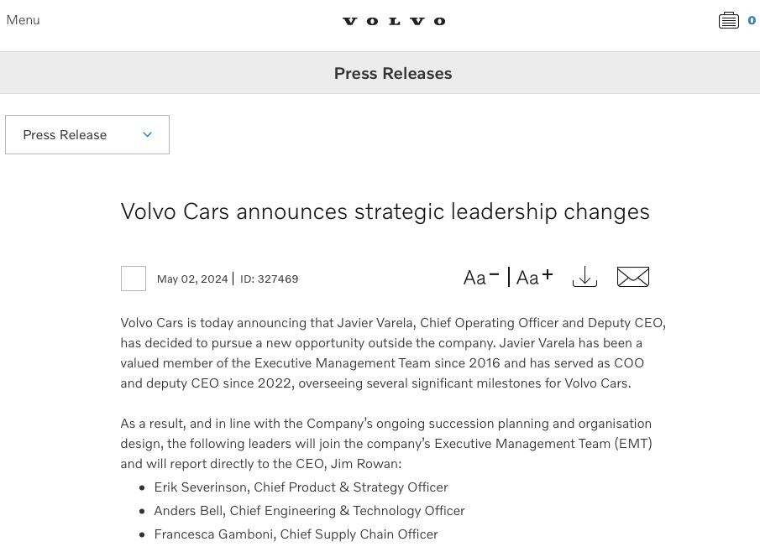The height and width of the screenshot is (552, 760).
Task: Click the paragraph mentioning Jim Rowan
Action: [x=386, y=443]
